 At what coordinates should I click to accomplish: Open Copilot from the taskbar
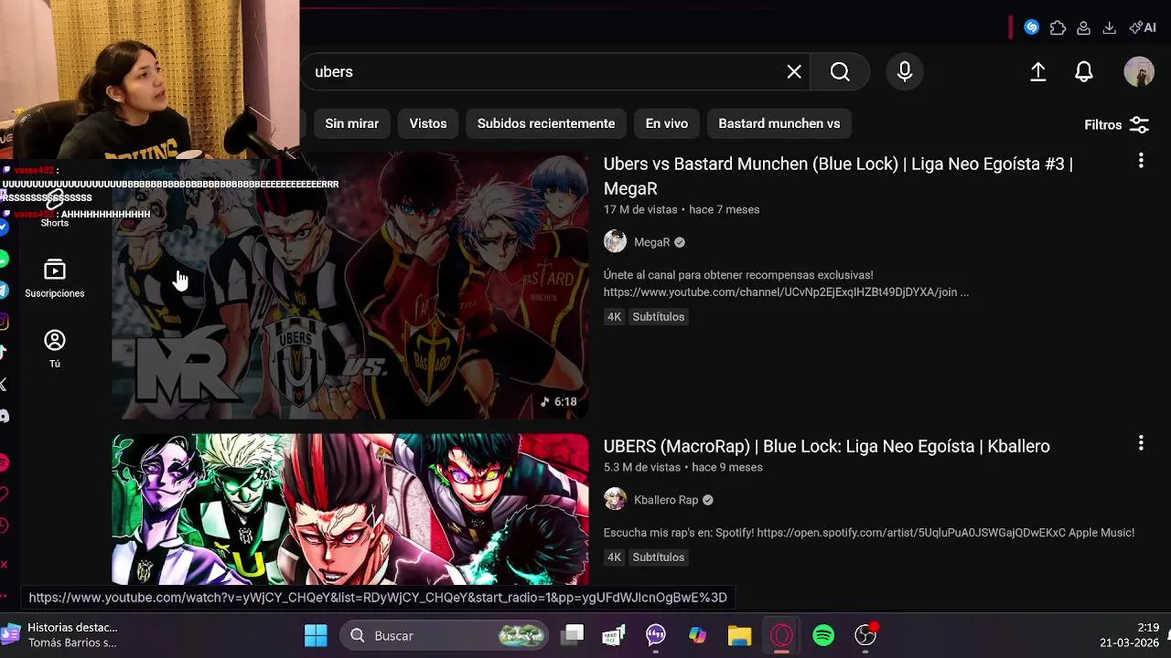coord(697,636)
